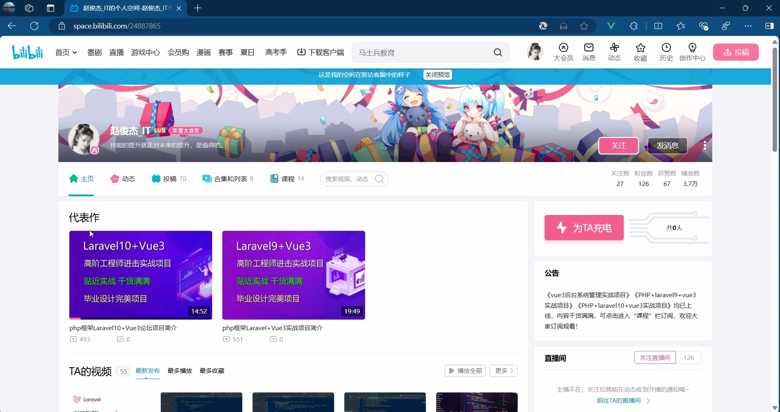The image size is (780, 412).
Task: Switch sorting to 最多播放
Action: tap(179, 371)
